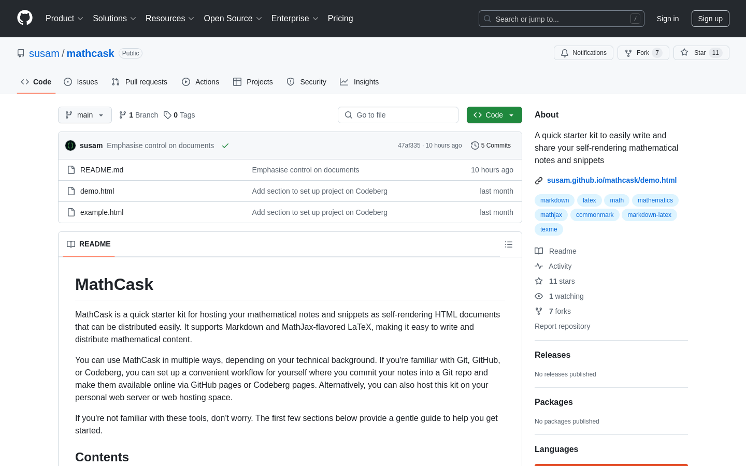
Task: Expand the Open Source menu
Action: (x=233, y=18)
